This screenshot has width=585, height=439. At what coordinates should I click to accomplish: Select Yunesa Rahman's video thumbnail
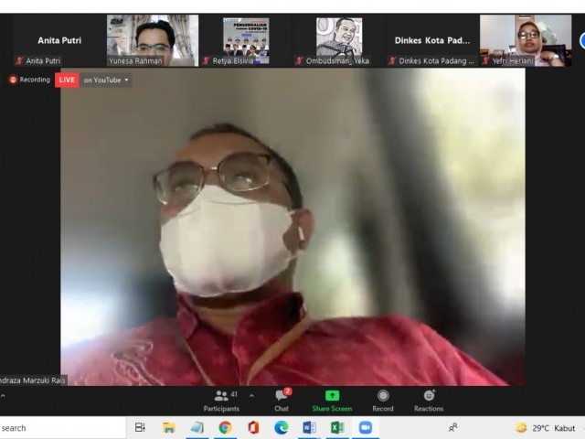click(152, 40)
